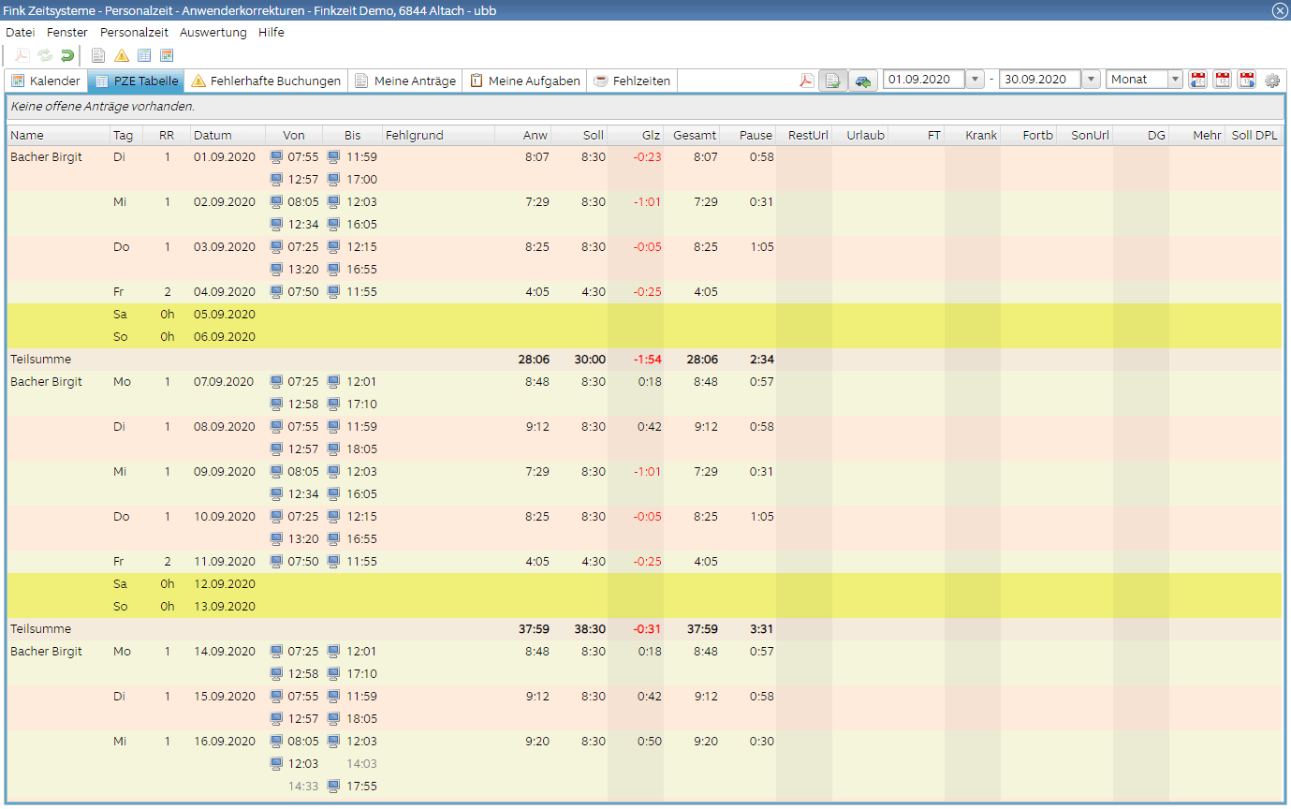Click the Soll DPL column header
This screenshot has width=1291, height=809.
coord(1254,136)
